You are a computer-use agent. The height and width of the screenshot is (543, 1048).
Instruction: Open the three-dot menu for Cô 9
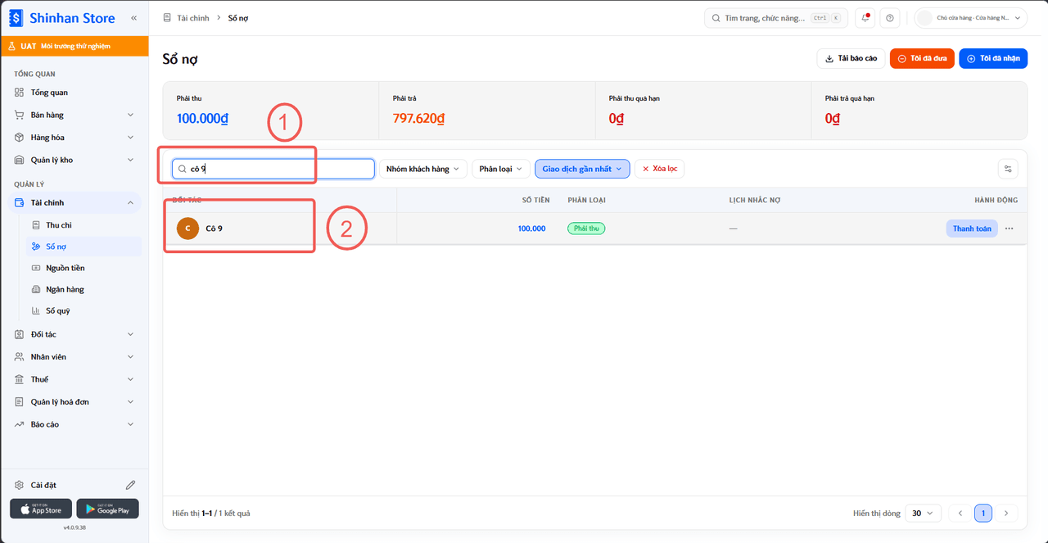coord(1009,229)
